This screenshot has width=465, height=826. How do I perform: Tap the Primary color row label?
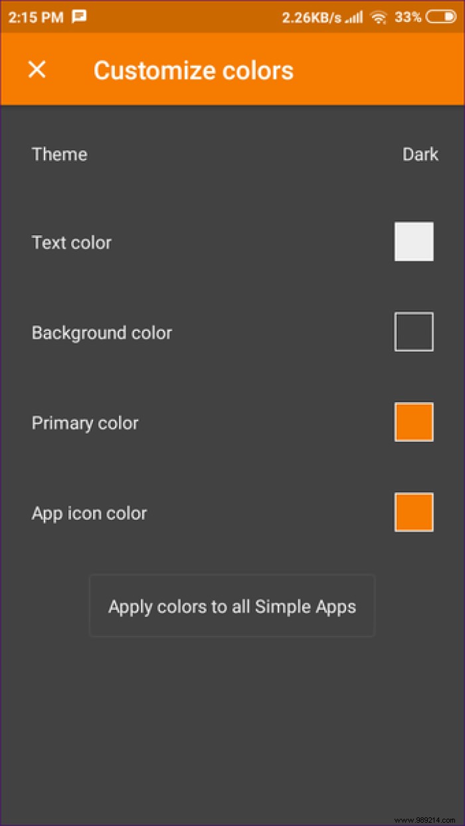[x=84, y=423]
